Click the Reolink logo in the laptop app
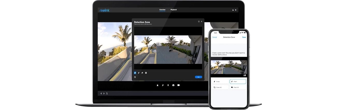The width and height of the screenshot is (337, 110). click(x=105, y=10)
